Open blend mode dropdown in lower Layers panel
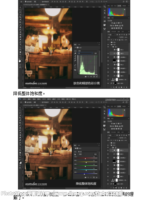 pyautogui.click(x=112, y=138)
